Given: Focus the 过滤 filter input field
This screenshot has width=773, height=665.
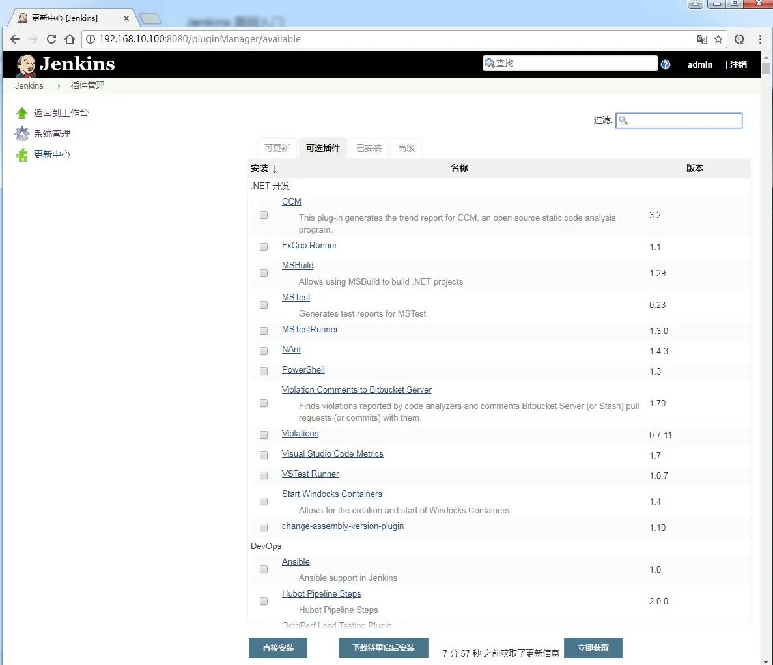Looking at the screenshot, I should click(x=679, y=120).
